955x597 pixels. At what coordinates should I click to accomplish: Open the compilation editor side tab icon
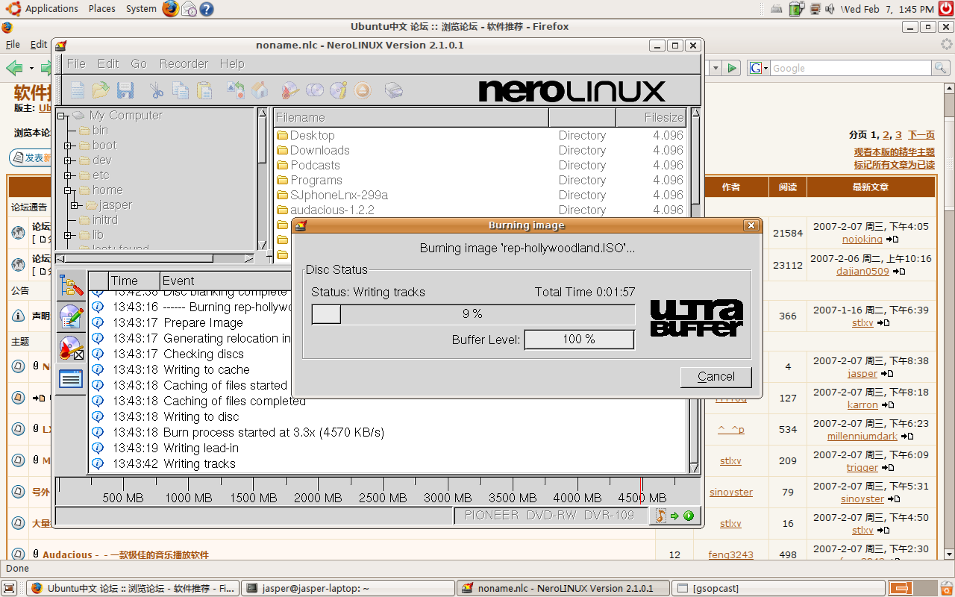71,317
